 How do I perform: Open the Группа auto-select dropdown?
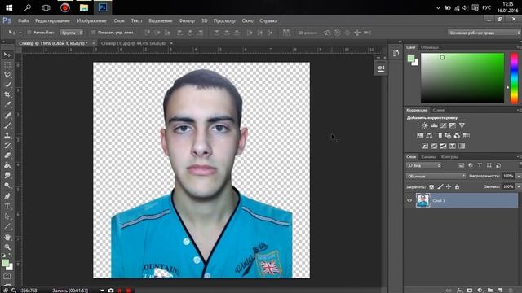coord(72,33)
